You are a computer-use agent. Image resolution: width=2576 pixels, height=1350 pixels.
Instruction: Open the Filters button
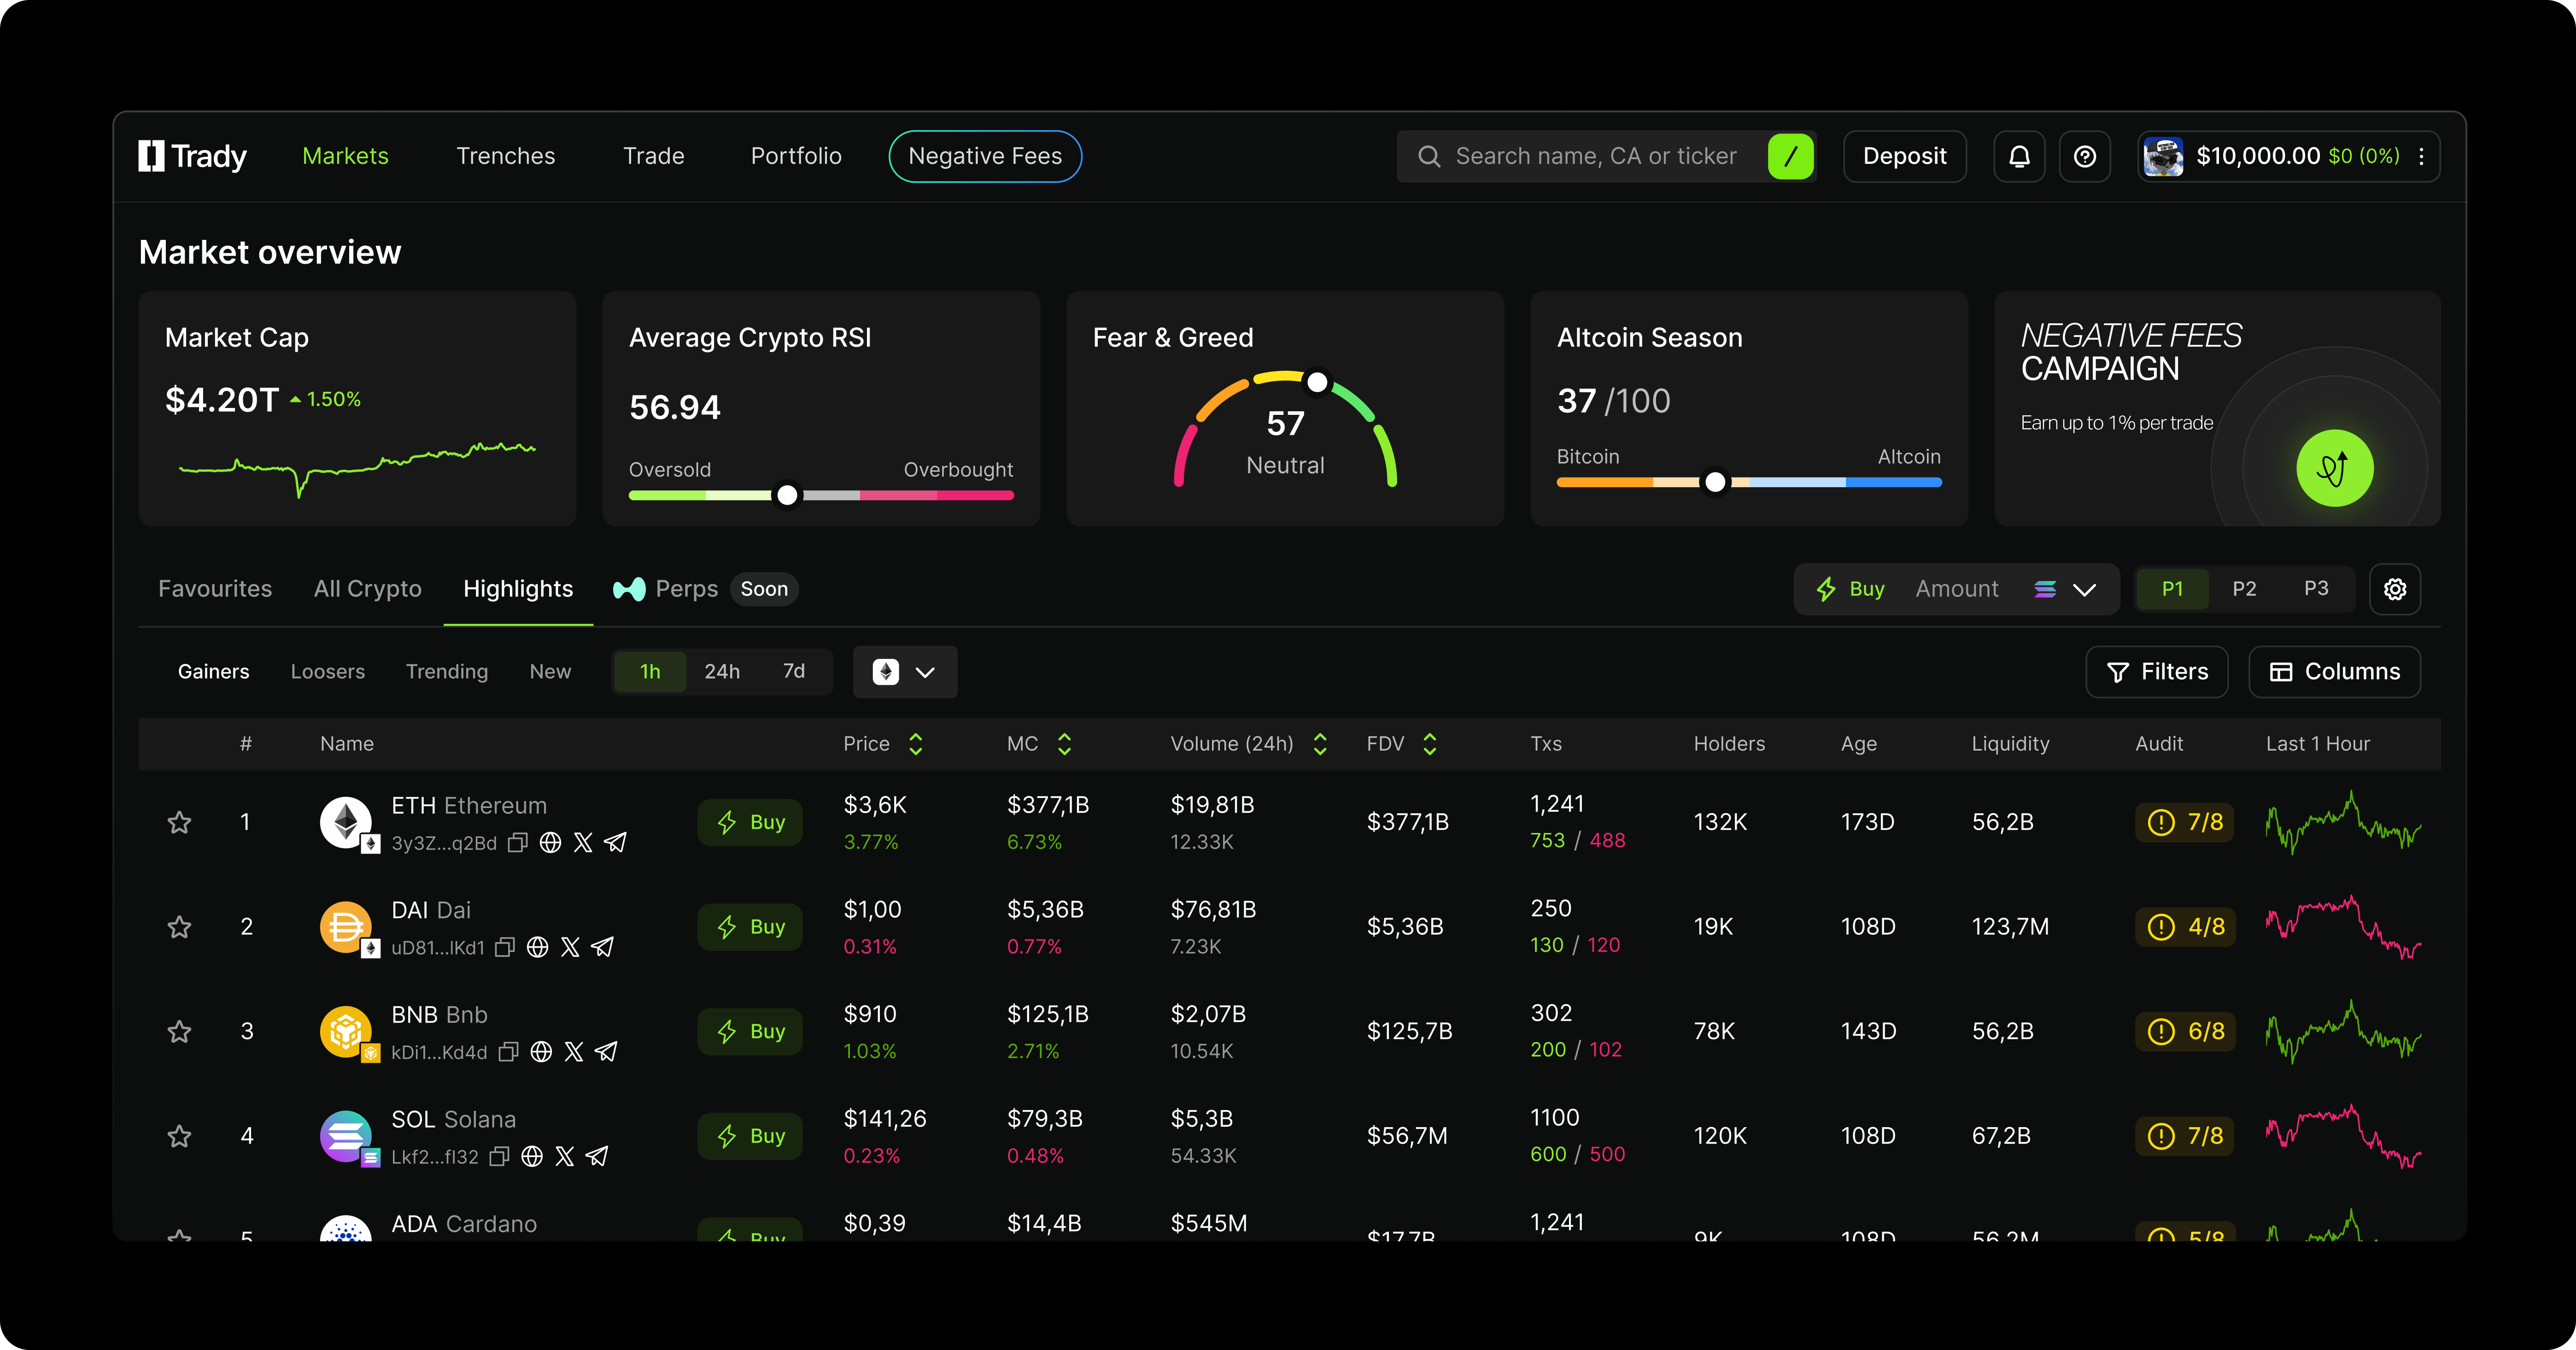click(x=2156, y=671)
